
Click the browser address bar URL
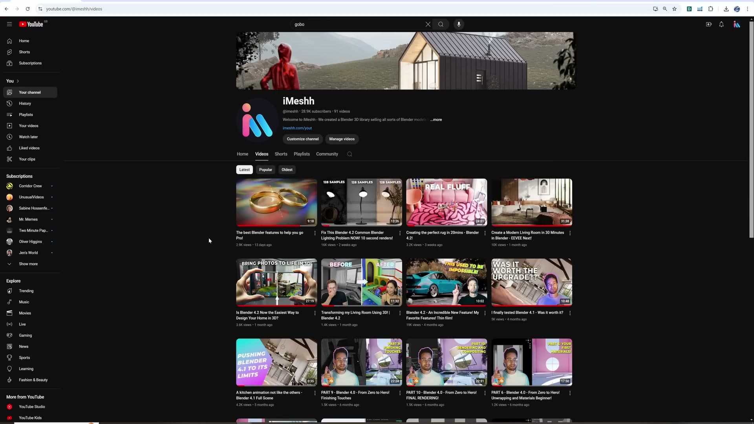click(74, 9)
